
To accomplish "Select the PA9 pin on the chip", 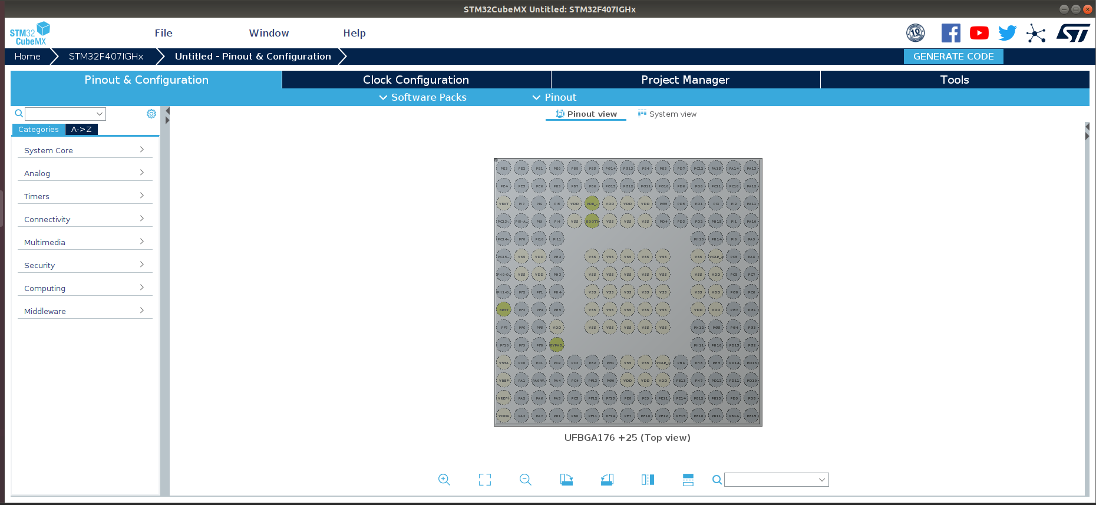I will 751,239.
